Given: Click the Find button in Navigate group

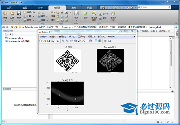Looking at the screenshot, I should pos(42,20).
